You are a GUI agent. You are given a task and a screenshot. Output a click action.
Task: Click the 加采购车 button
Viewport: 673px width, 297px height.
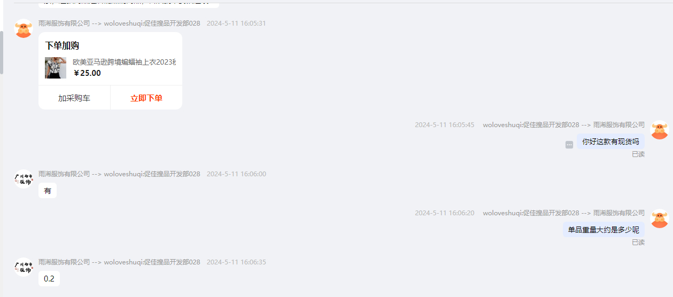[74, 98]
